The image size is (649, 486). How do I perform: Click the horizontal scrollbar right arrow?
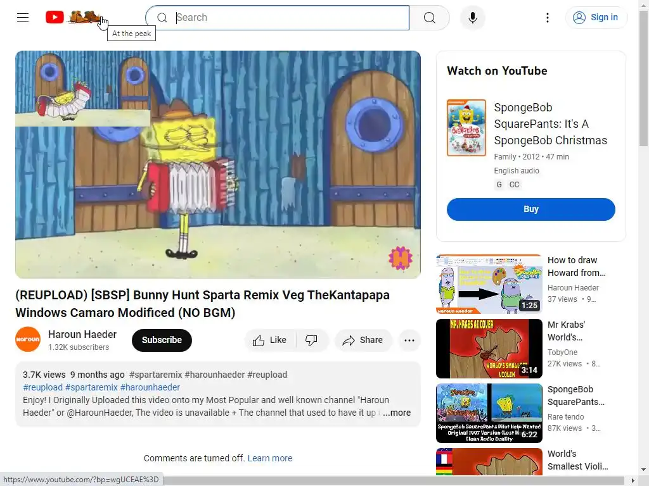(633, 481)
